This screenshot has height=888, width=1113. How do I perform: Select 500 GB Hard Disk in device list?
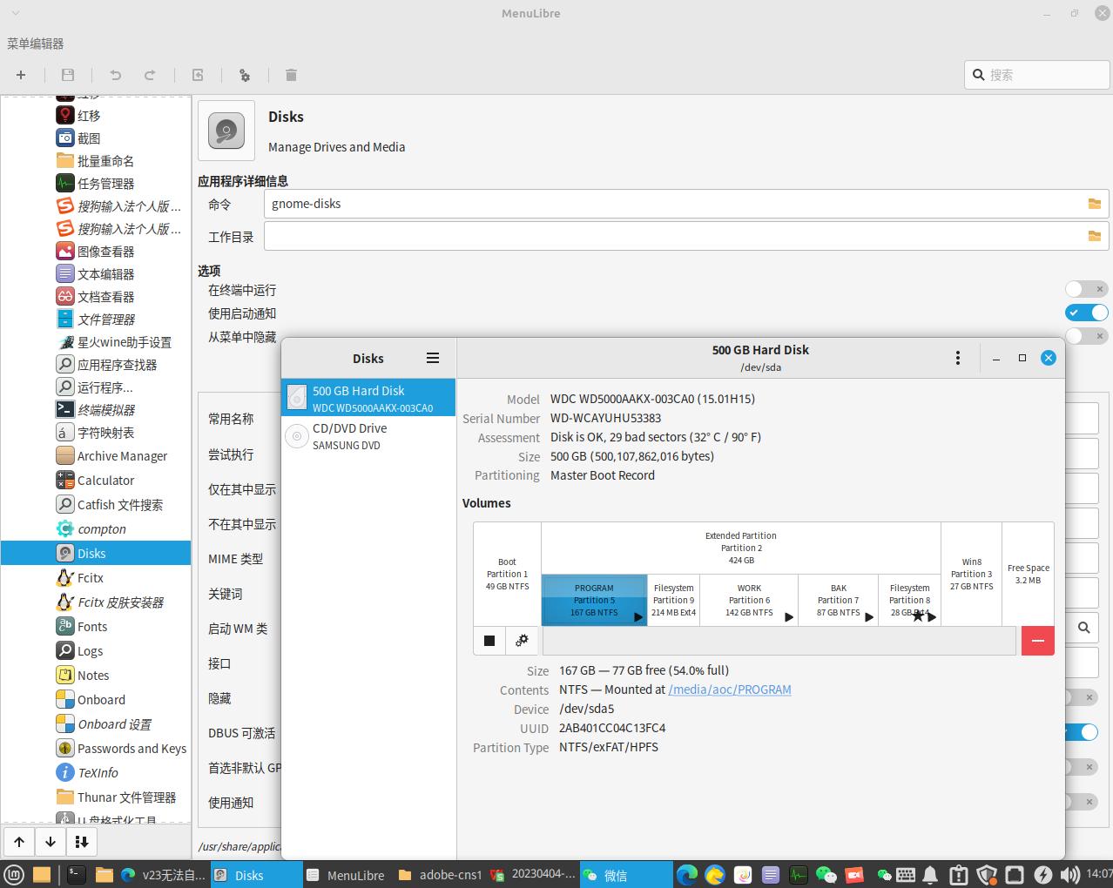[x=368, y=398]
